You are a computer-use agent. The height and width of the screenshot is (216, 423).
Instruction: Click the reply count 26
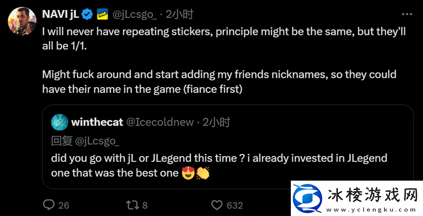click(64, 205)
